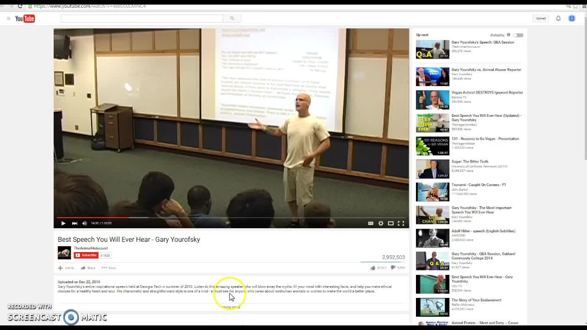Image resolution: width=587 pixels, height=330 pixels.
Task: Click the video frame to toggle playback
Action: pyautogui.click(x=231, y=123)
